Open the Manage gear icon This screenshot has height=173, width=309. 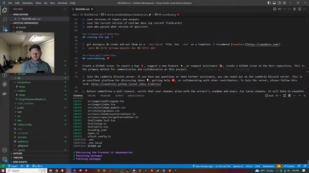(x=4, y=159)
